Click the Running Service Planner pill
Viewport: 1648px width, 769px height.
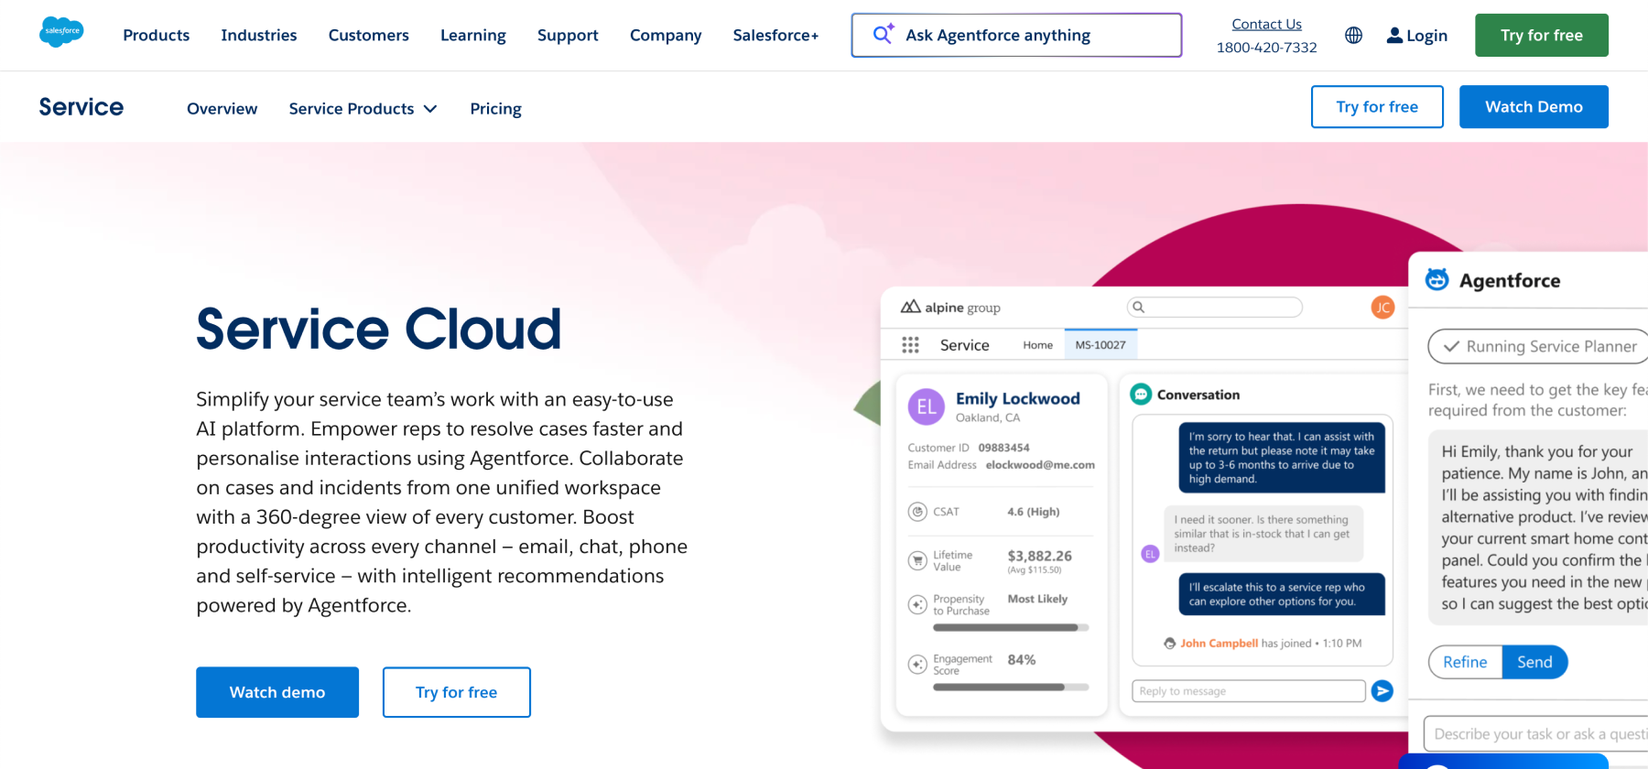click(1538, 346)
